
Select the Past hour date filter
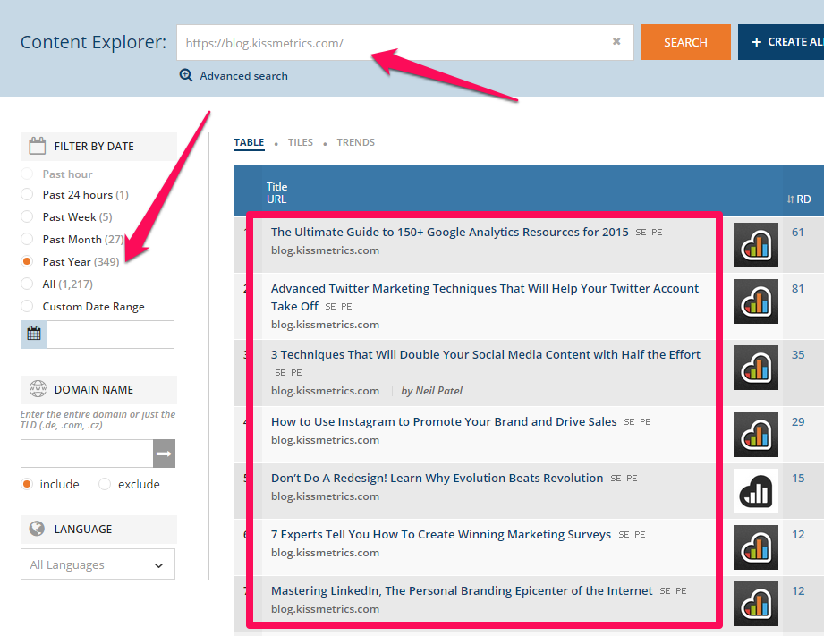tap(27, 174)
